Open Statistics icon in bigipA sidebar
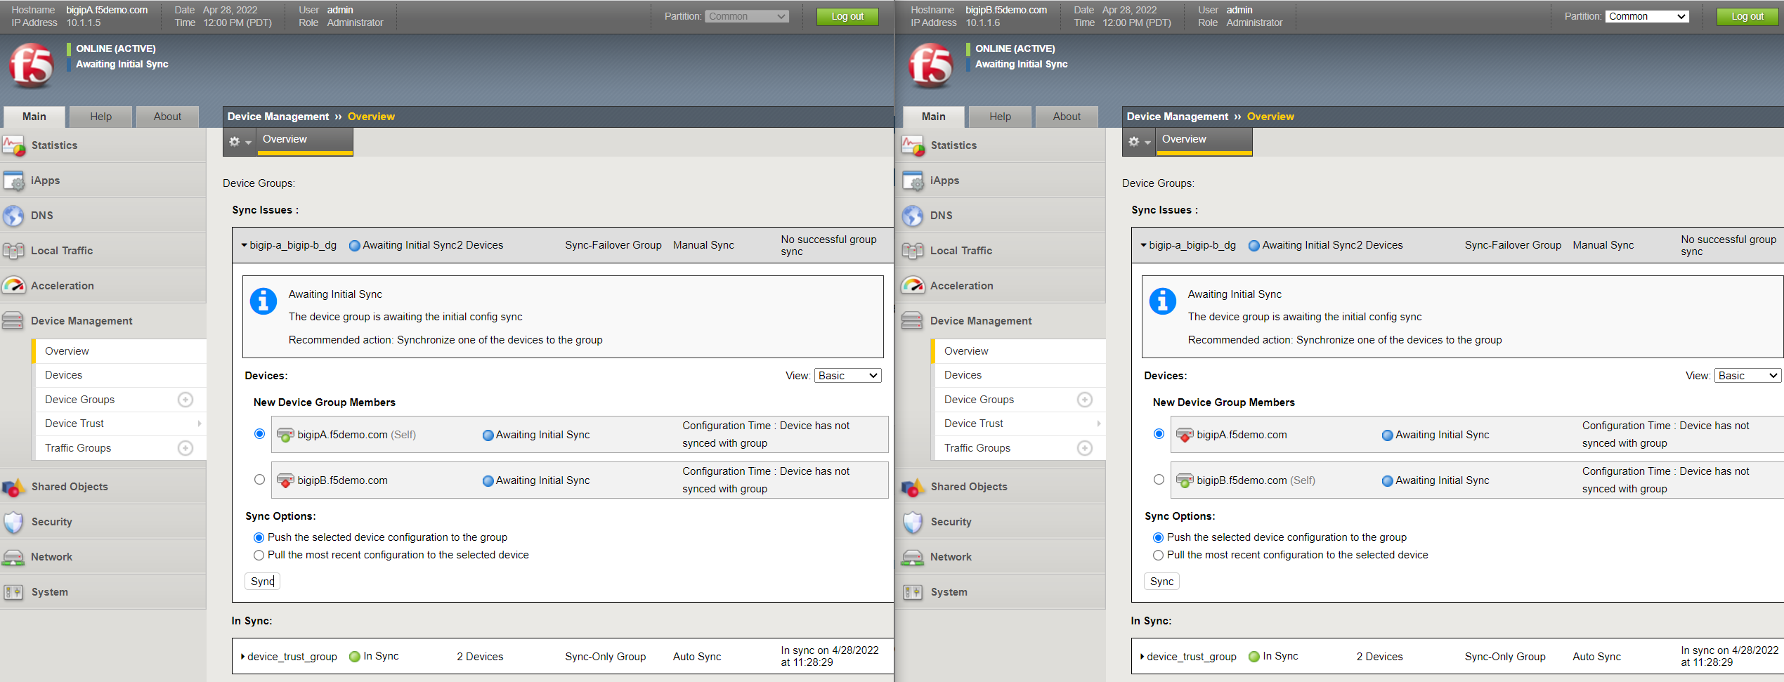Viewport: 1784px width, 682px height. point(13,145)
